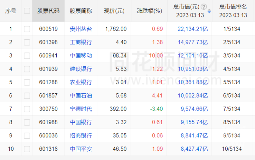Click the change value 4.41

[x=157, y=96]
